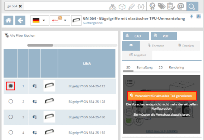
Task: Open the catalog supplier logo dropdown
Action: pos(60,20)
